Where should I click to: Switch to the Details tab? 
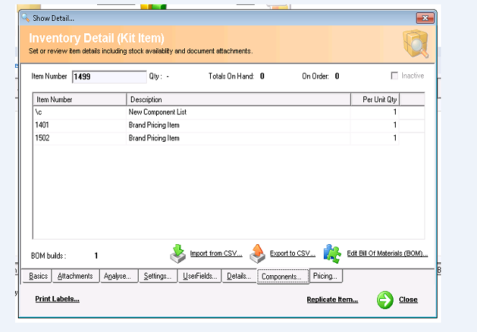coord(239,276)
